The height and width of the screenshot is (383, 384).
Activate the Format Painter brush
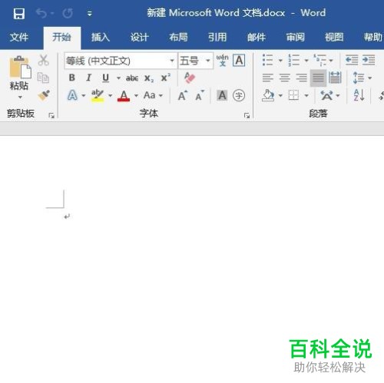tap(44, 95)
